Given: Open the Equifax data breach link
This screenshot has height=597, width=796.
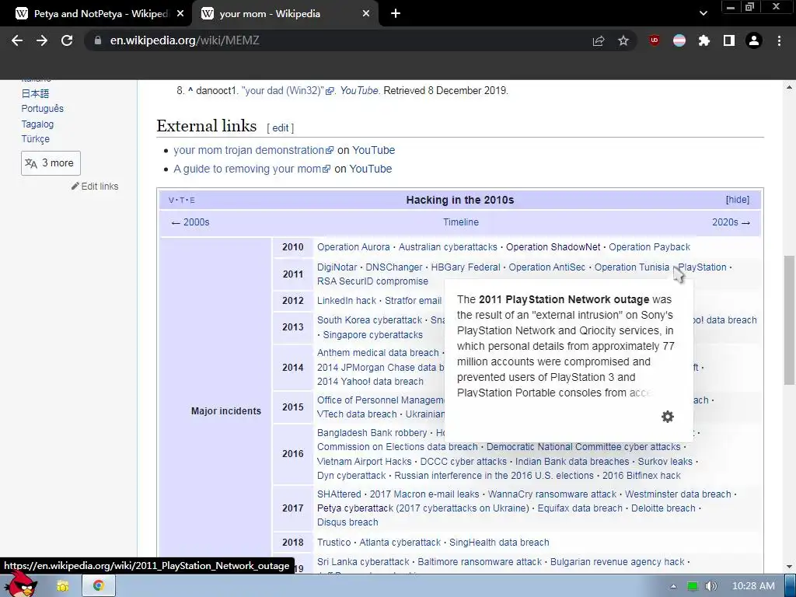Looking at the screenshot, I should (580, 508).
